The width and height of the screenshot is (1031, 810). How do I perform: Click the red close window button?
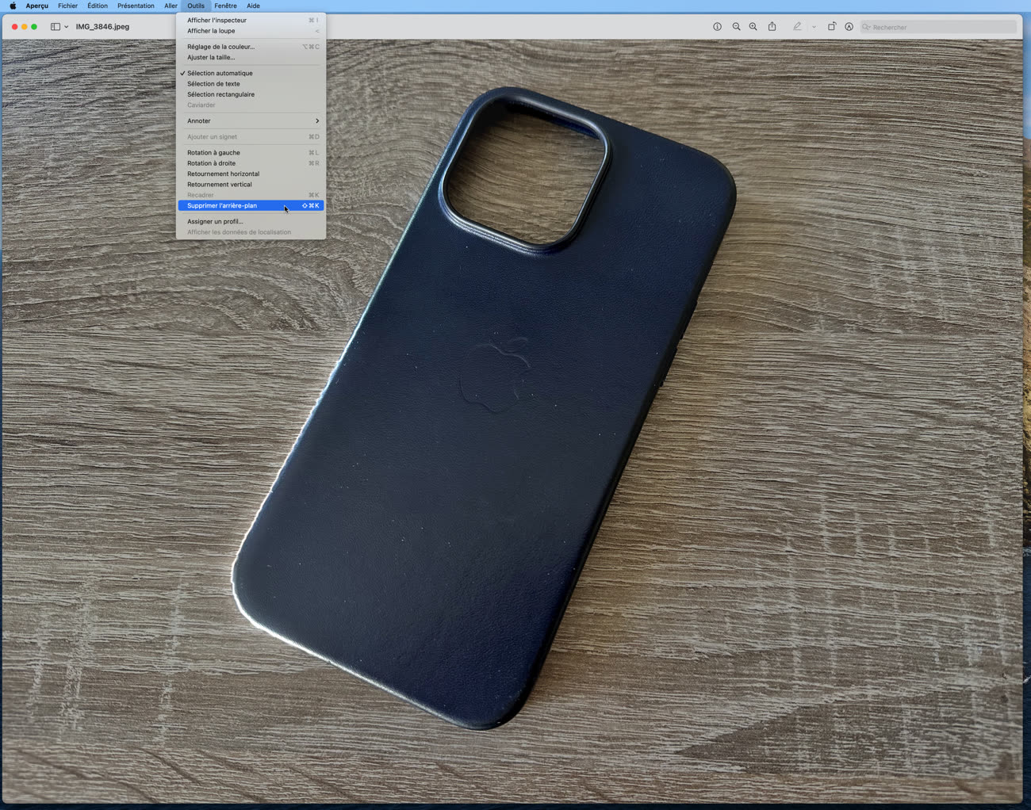(14, 26)
